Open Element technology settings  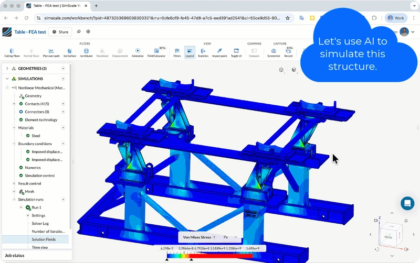(x=41, y=120)
